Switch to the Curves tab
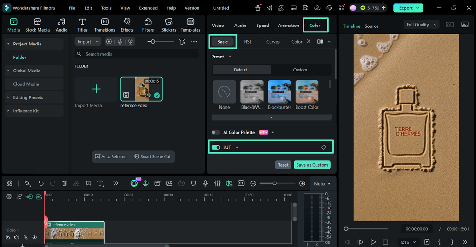This screenshot has height=247, width=476. point(273,42)
